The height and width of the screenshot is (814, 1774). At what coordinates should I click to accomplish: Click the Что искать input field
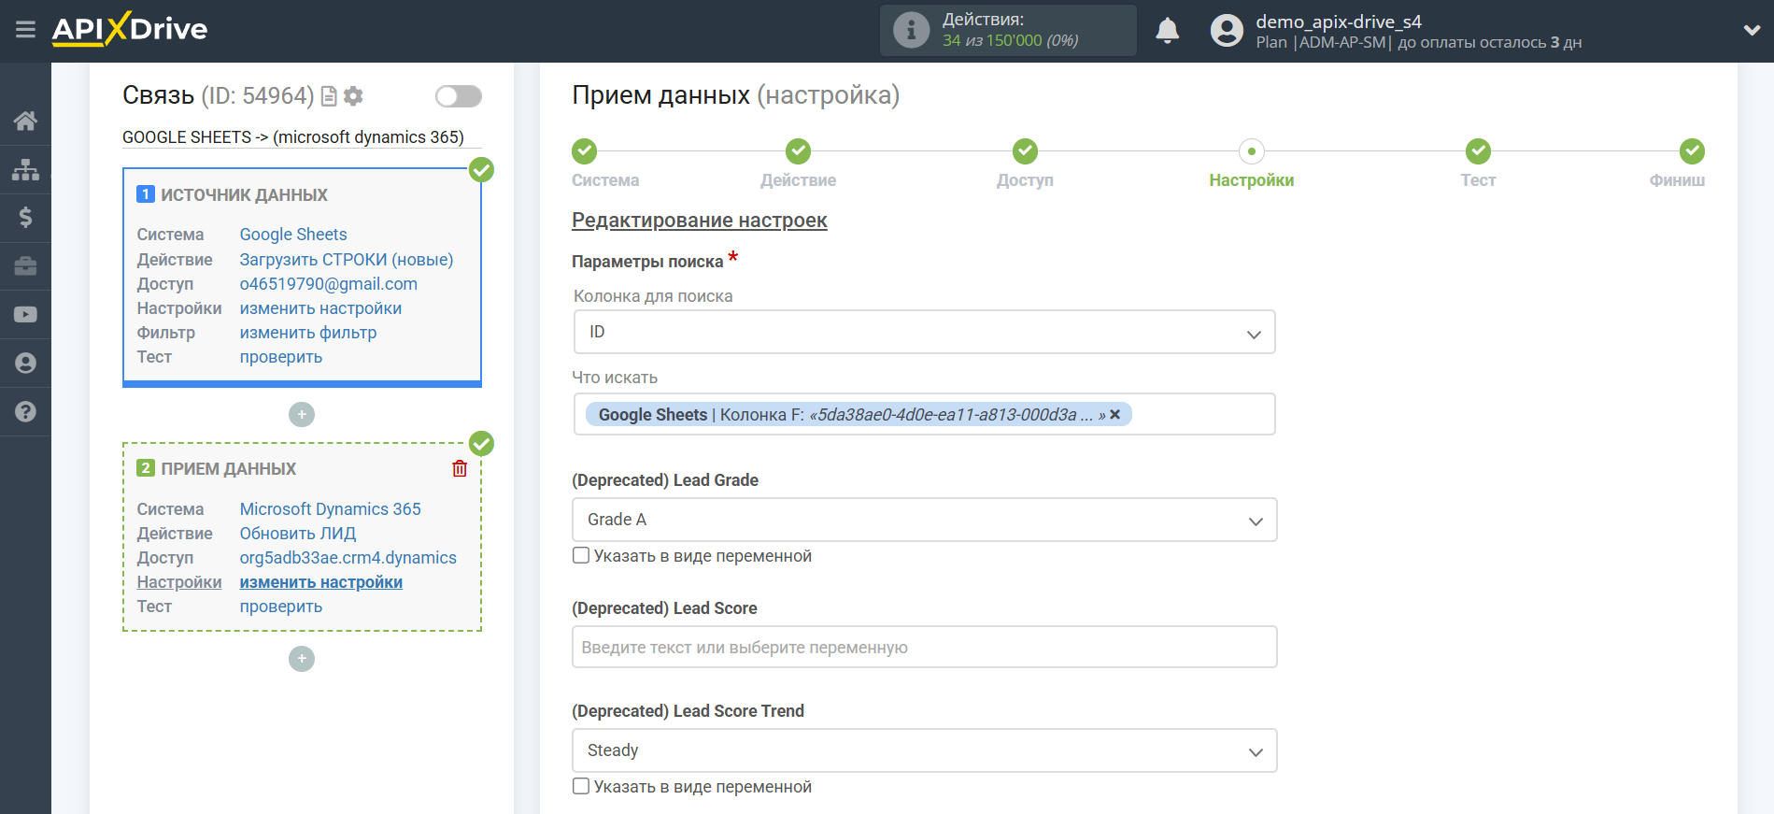click(x=924, y=414)
